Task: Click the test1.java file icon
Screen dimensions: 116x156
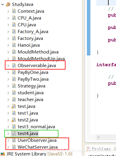Action: pyautogui.click(x=14, y=113)
